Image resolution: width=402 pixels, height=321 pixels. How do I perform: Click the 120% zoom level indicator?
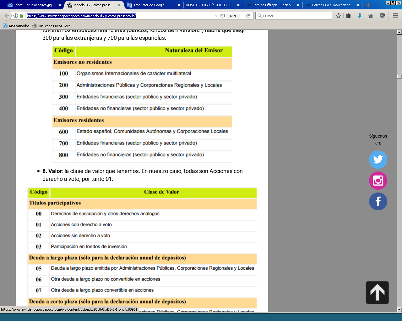click(x=233, y=16)
